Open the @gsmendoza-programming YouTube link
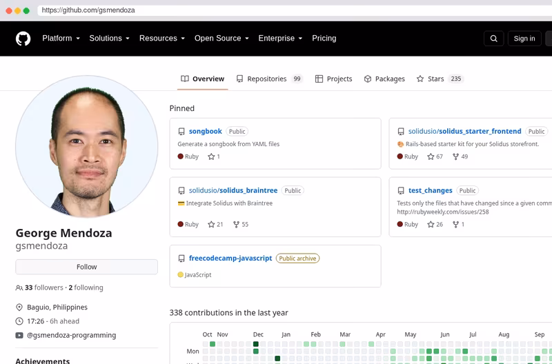This screenshot has height=364, width=552. pyautogui.click(x=72, y=335)
